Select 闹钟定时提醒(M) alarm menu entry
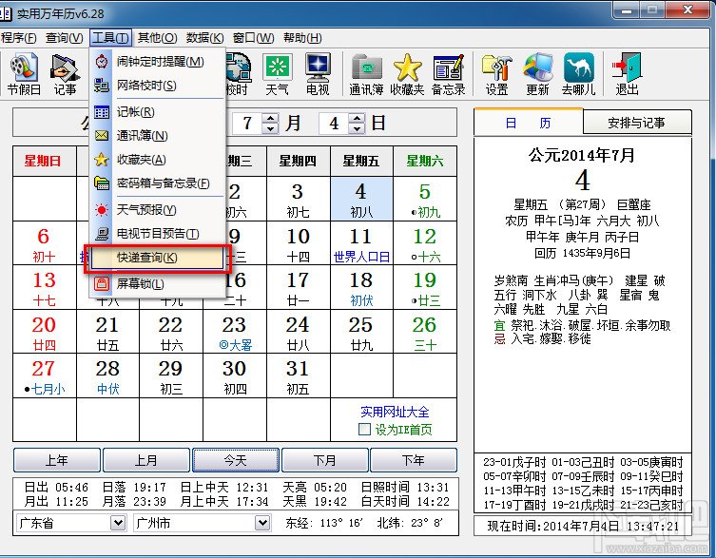 157,62
